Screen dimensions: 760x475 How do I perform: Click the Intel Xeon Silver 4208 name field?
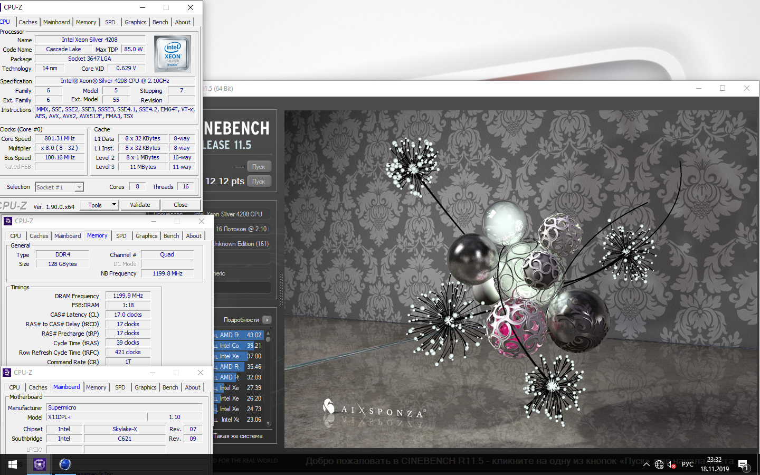tap(90, 40)
